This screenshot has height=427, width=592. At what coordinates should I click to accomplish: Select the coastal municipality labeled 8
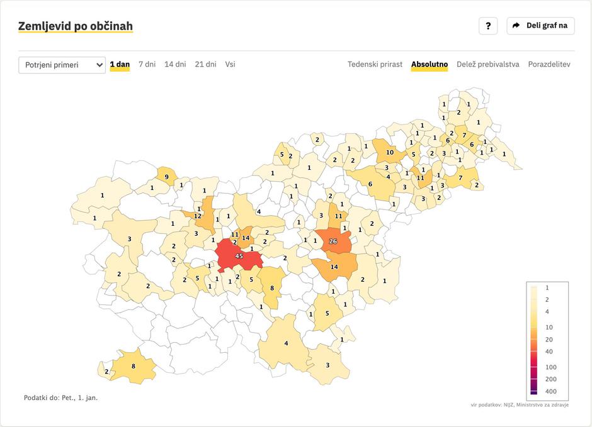point(134,366)
